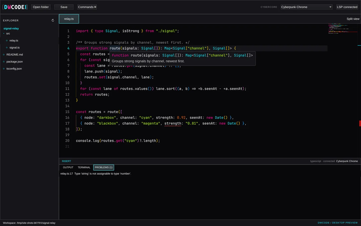Click the import statement on line 1
The height and width of the screenshot is (226, 361).
(127, 31)
